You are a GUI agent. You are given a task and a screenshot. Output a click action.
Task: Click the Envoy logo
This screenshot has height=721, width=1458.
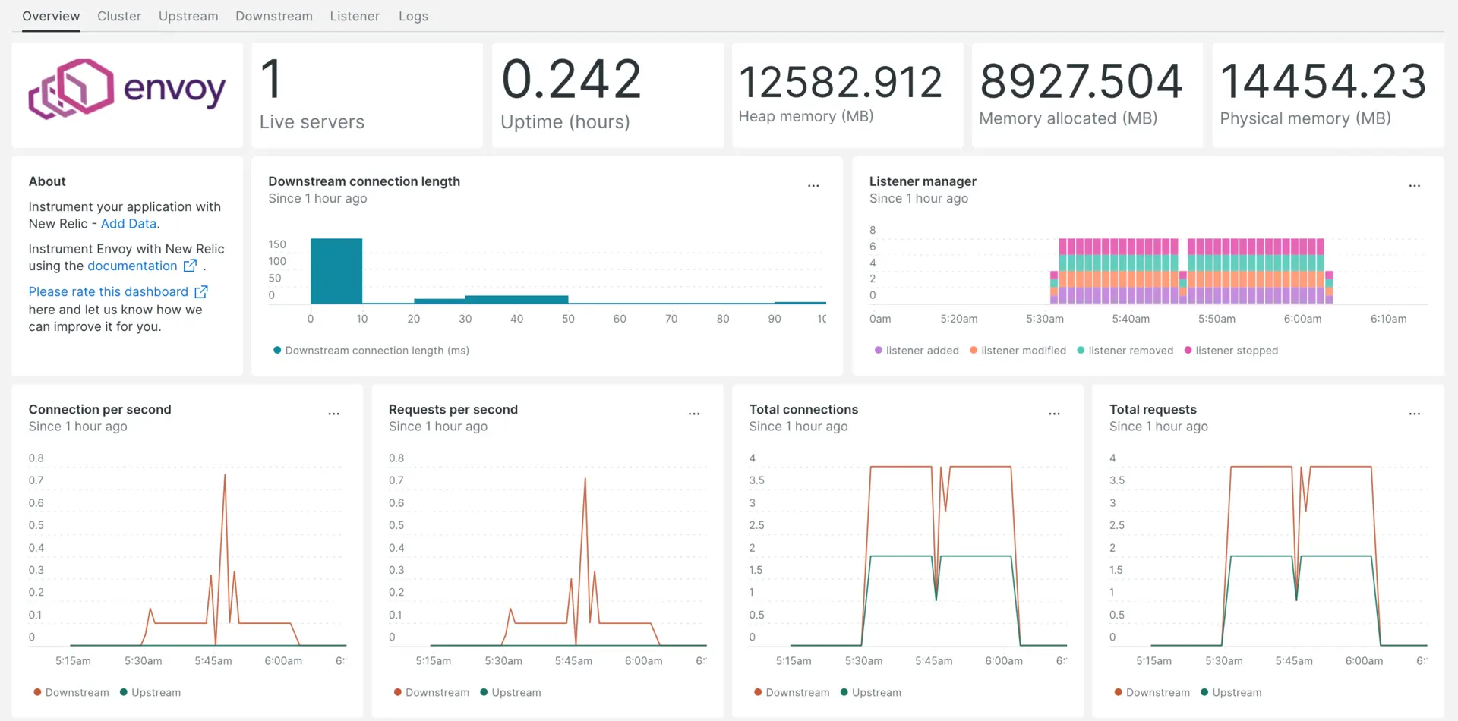coord(127,90)
